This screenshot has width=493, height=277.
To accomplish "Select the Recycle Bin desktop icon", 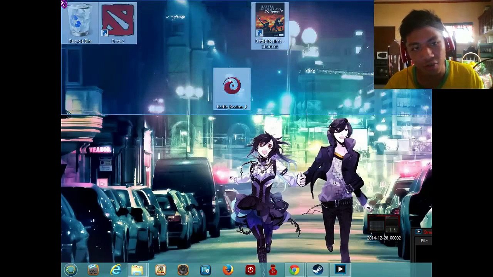I will coord(80,23).
